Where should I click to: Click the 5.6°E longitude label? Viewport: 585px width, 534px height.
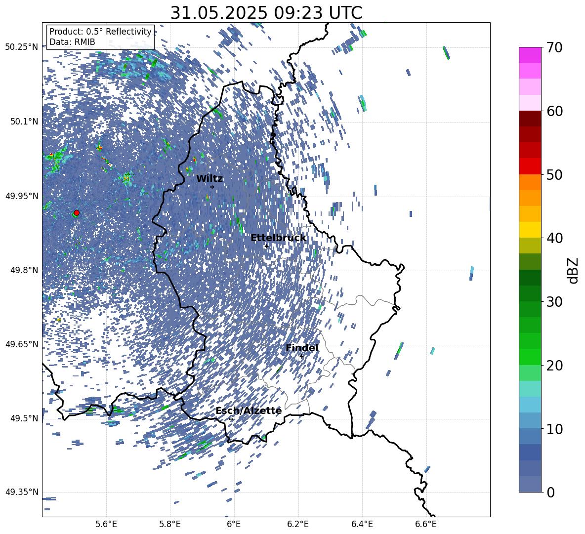click(106, 524)
